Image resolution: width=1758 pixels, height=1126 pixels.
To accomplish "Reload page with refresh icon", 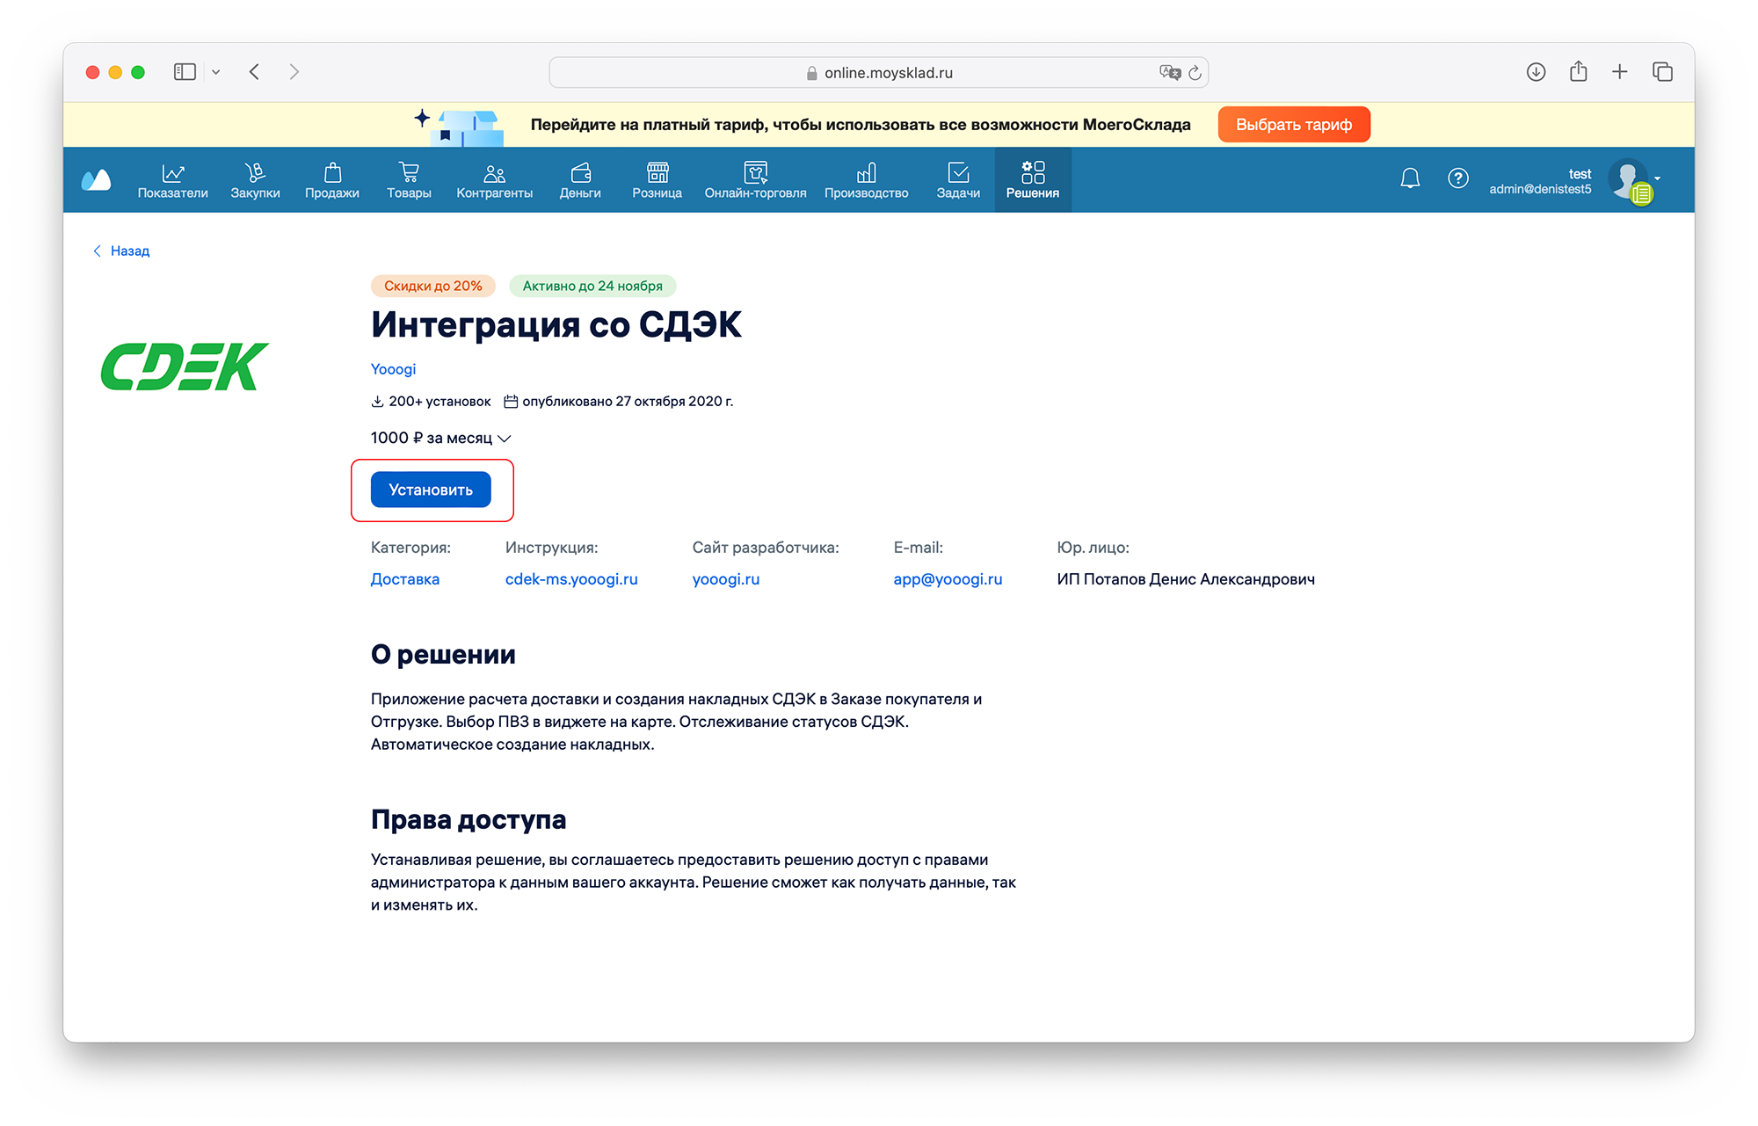I will click(x=1195, y=73).
